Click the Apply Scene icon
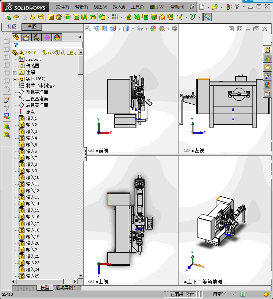Viewport: 273px width, 299px height. (x=162, y=28)
